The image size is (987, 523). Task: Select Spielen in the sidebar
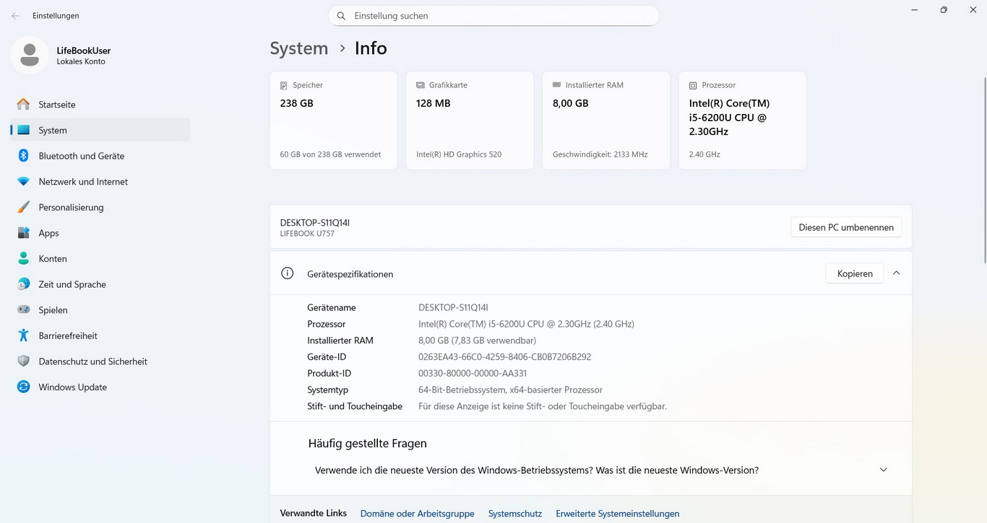click(x=53, y=310)
